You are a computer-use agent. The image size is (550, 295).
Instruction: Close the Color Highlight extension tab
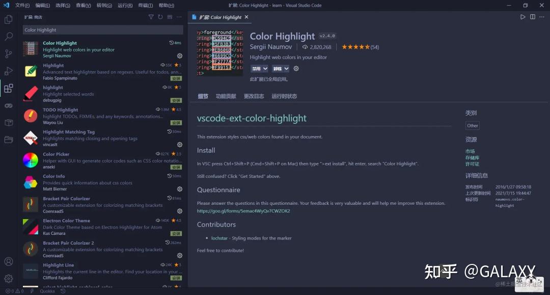point(246,17)
